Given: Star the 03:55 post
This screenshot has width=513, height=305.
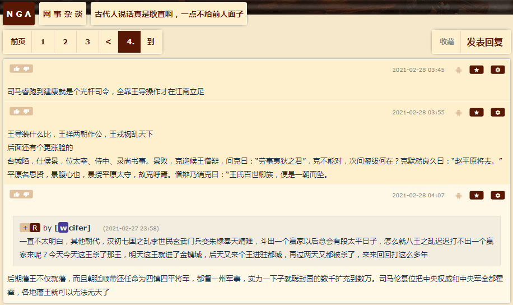Looking at the screenshot, I should (477, 112).
